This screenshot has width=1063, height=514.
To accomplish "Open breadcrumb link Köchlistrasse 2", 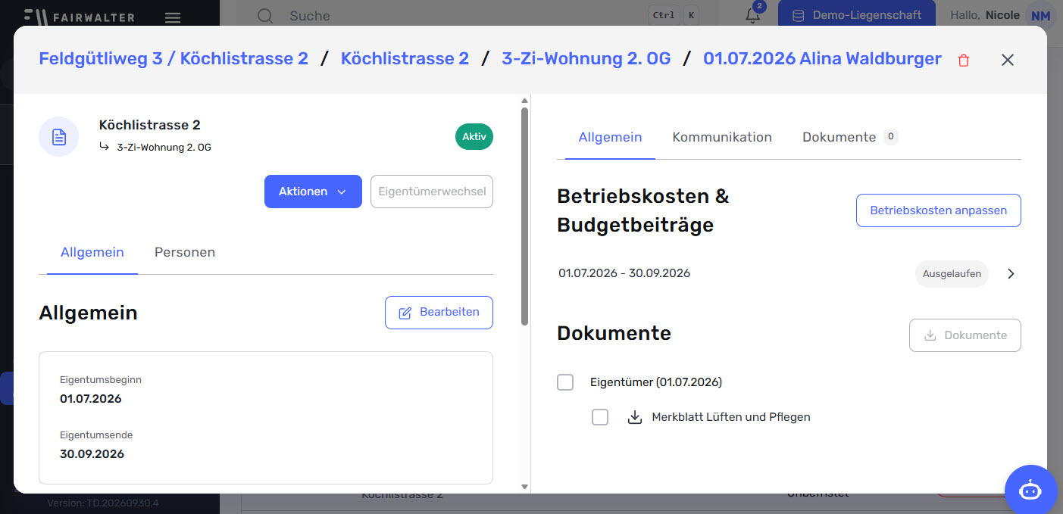I will [x=405, y=58].
